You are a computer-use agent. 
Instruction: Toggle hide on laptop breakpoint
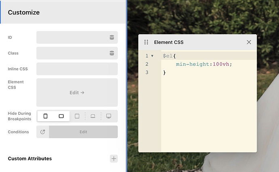(93, 116)
